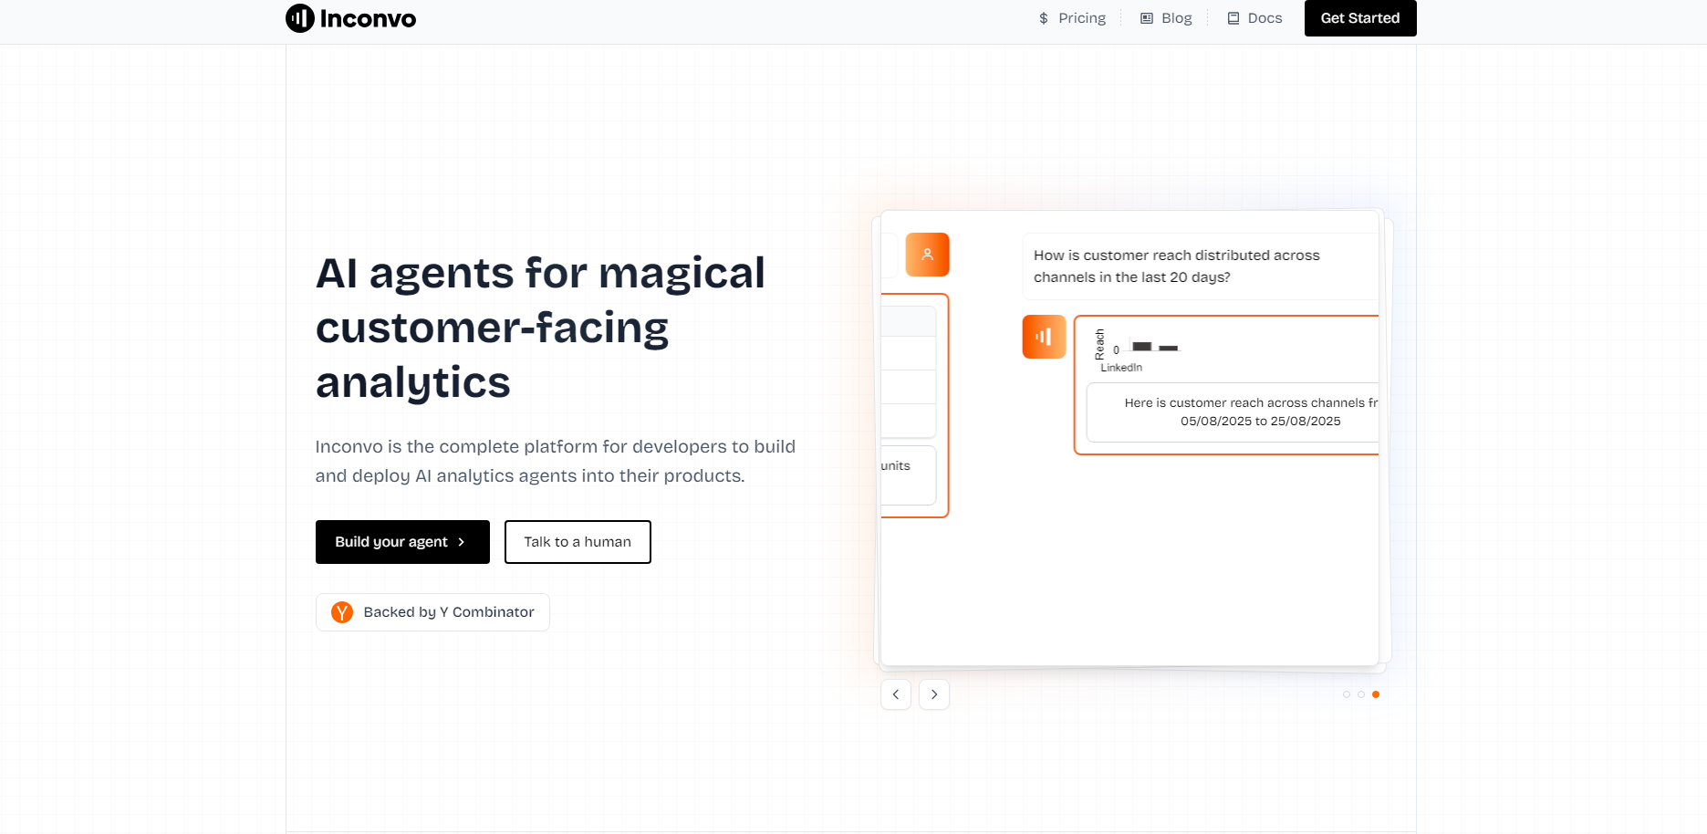Screen dimensions: 1707x834
Task: Click the orange user avatar icon
Action: (927, 255)
